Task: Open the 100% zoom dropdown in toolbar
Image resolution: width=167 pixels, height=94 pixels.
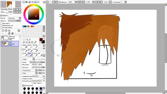Action: point(76,2)
